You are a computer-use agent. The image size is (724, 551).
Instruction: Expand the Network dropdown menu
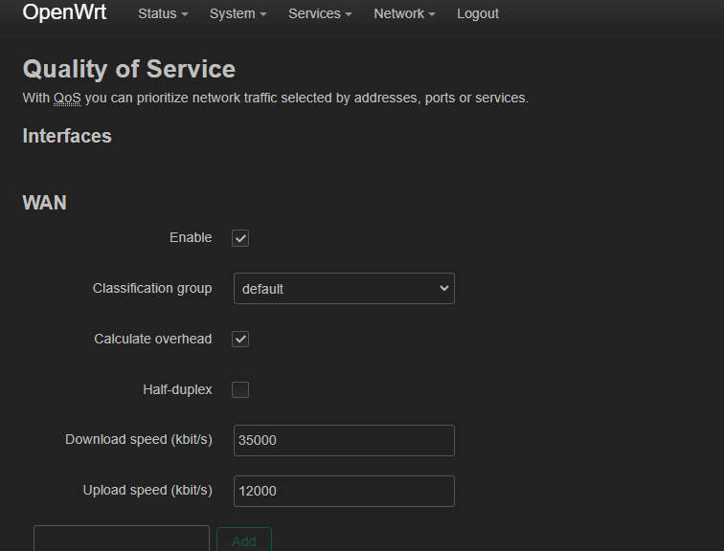(404, 13)
